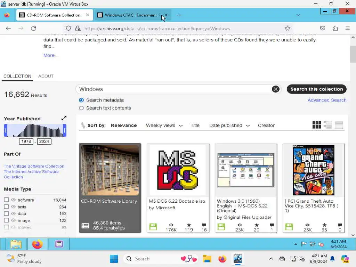View site security via padlock icon
This screenshot has width=356, height=267.
78,29
